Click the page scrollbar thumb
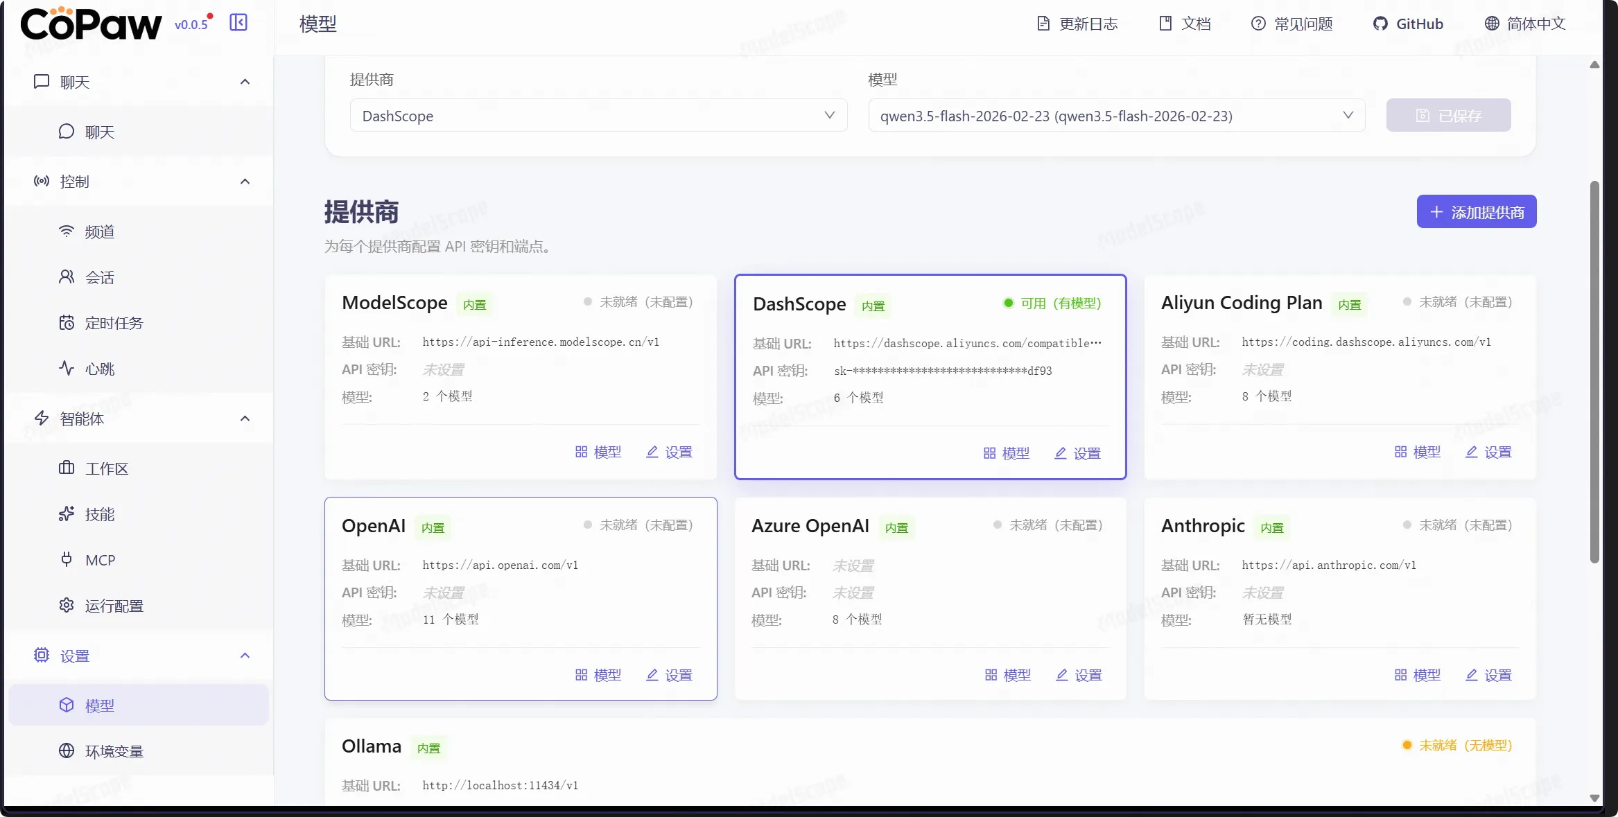Screen dimensions: 1618x817 click(1594, 371)
